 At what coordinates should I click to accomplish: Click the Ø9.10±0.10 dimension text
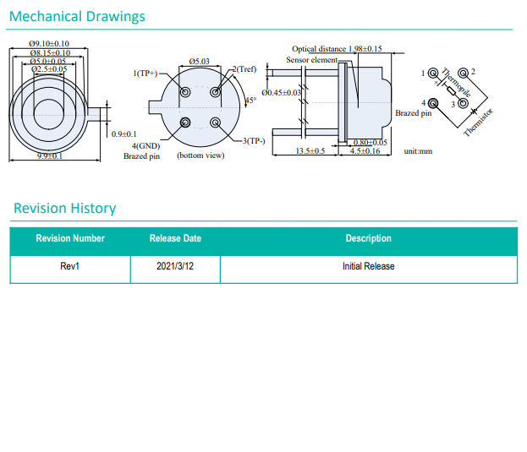pos(49,44)
